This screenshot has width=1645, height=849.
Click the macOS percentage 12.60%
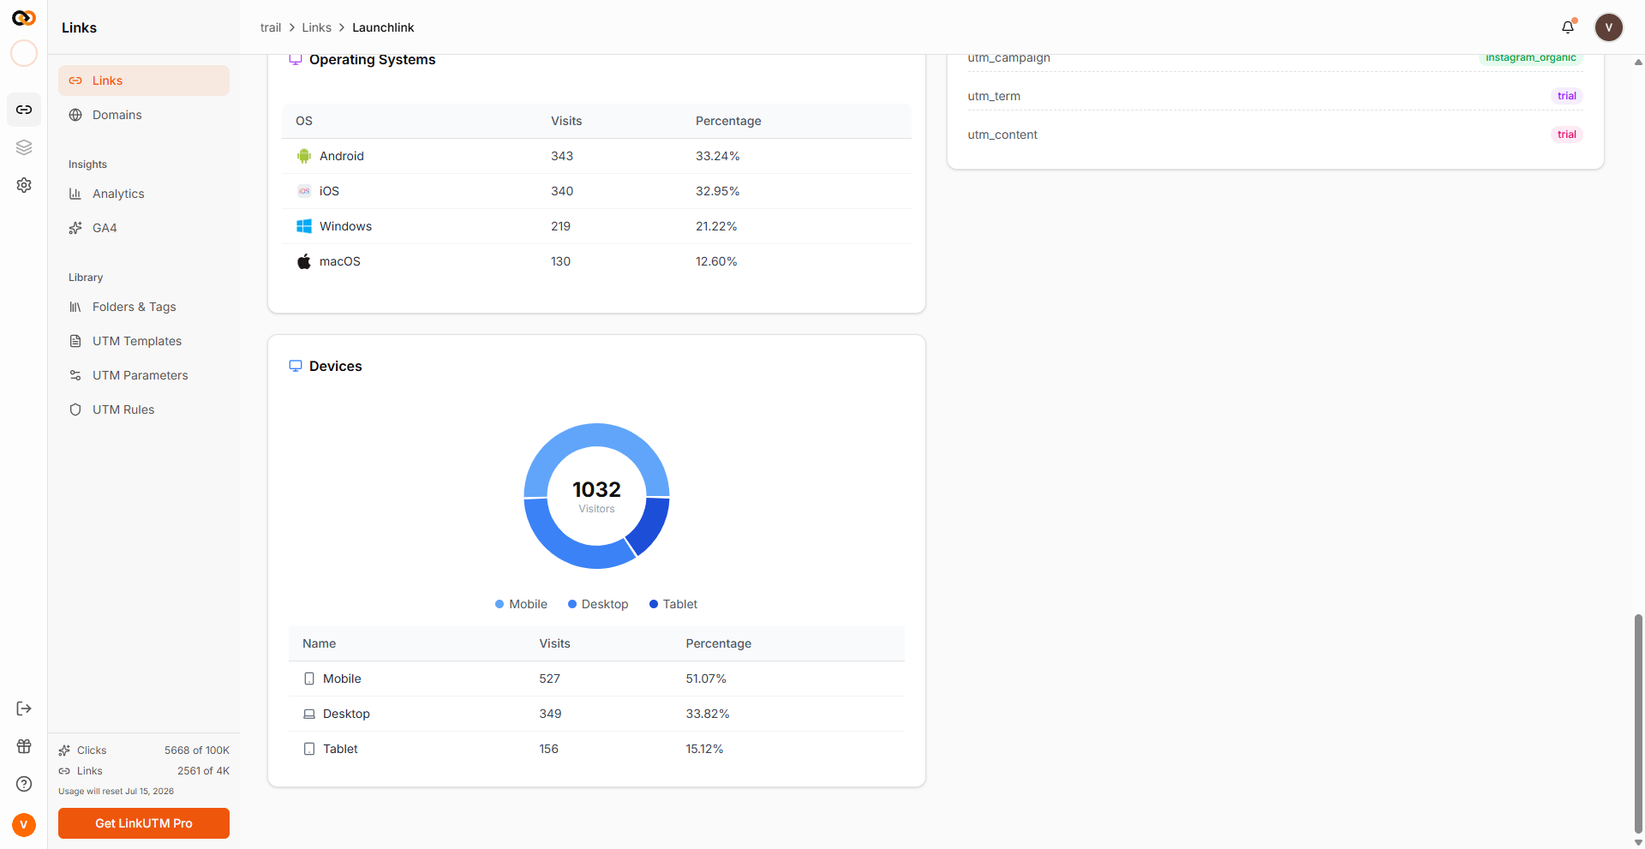tap(716, 261)
